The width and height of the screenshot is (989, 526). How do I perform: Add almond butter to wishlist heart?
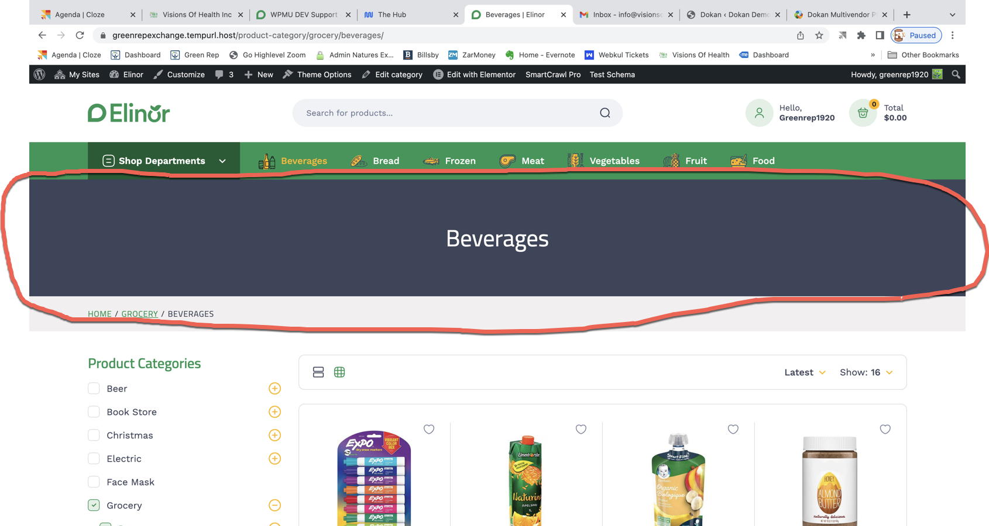click(x=885, y=429)
